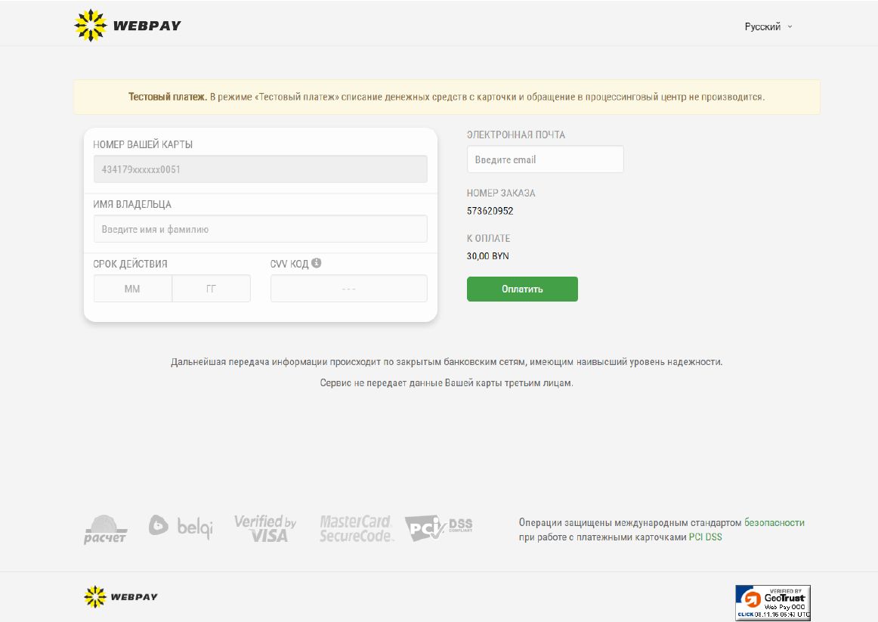Select the ГГ expiry year field
878x622 pixels.
(x=212, y=289)
